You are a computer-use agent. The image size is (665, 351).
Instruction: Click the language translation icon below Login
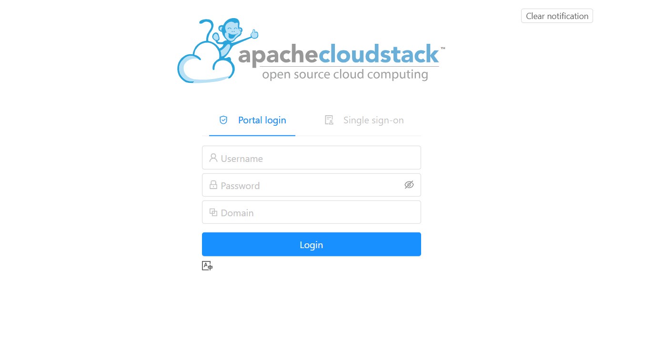pyautogui.click(x=207, y=266)
